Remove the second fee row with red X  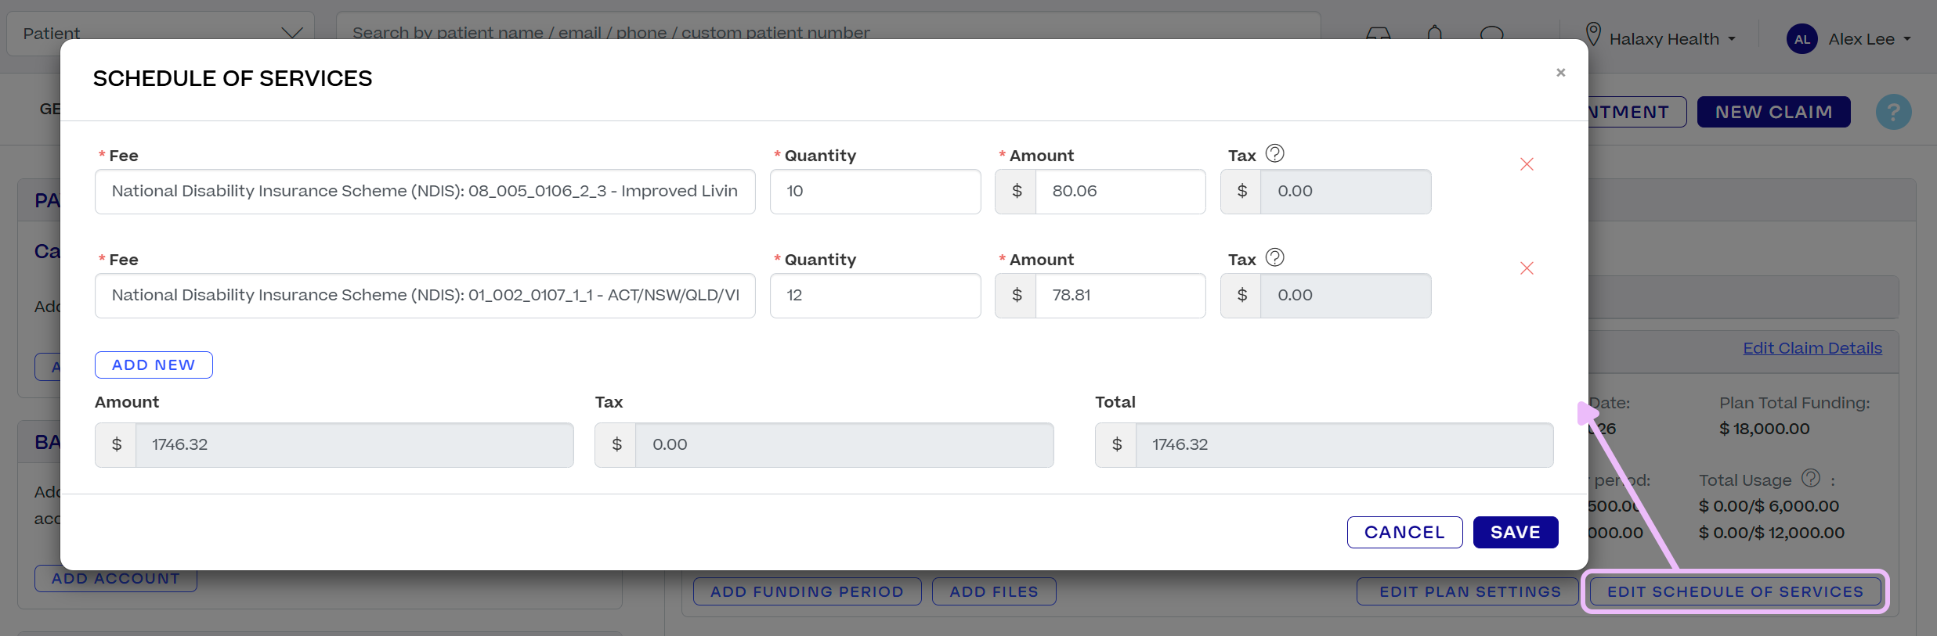click(x=1527, y=268)
